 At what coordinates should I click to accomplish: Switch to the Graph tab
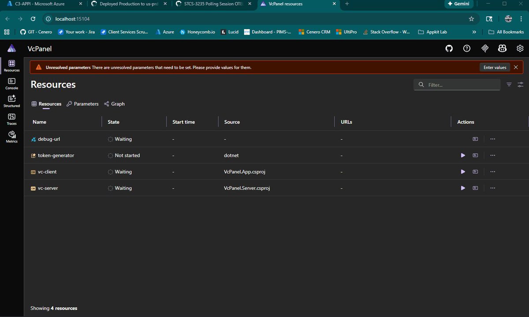coord(114,104)
